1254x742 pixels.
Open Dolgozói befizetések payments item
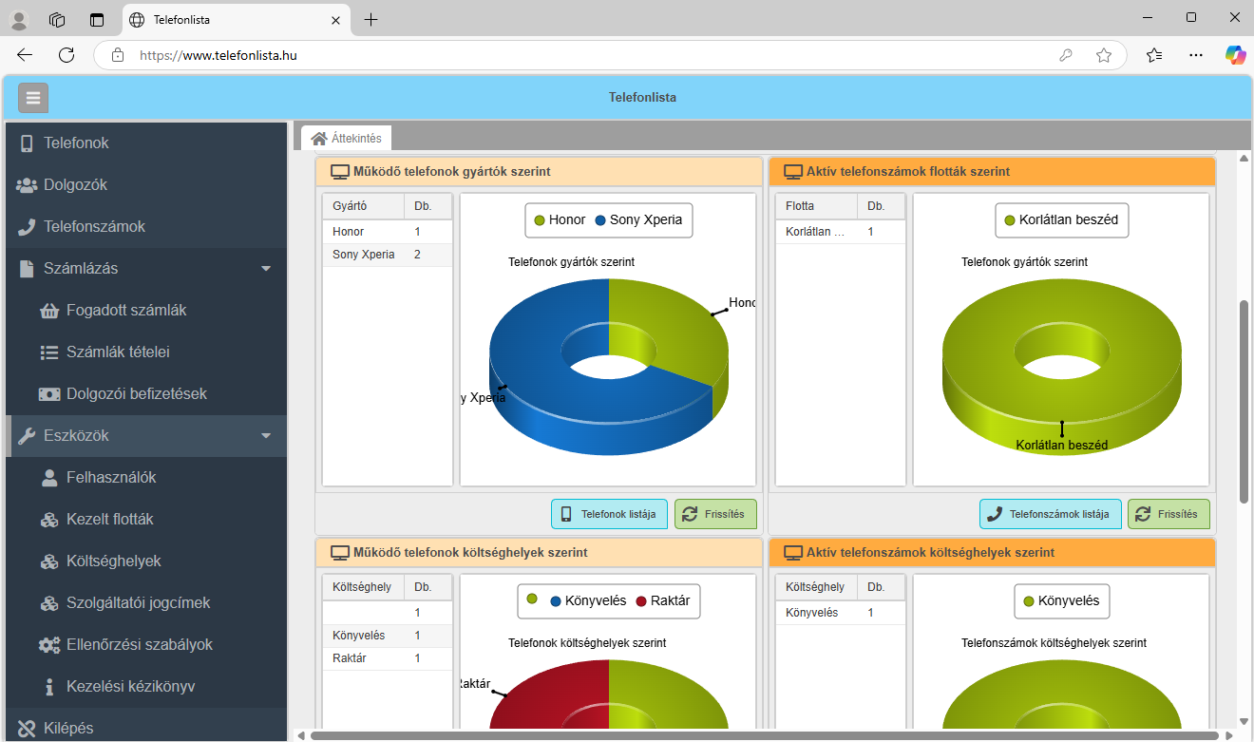[136, 394]
